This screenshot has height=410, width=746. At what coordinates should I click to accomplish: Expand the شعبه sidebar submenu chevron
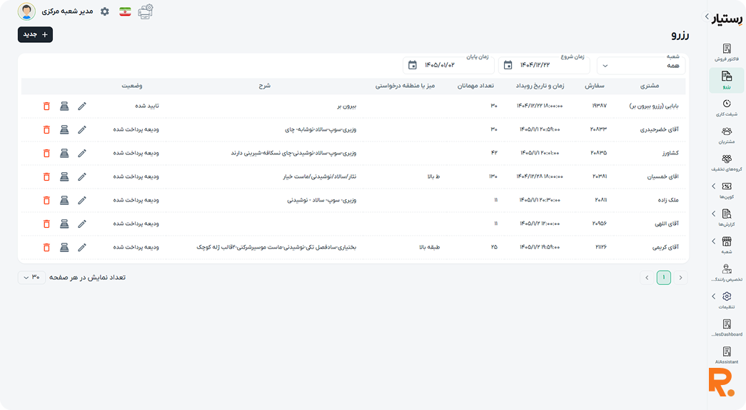pos(714,241)
